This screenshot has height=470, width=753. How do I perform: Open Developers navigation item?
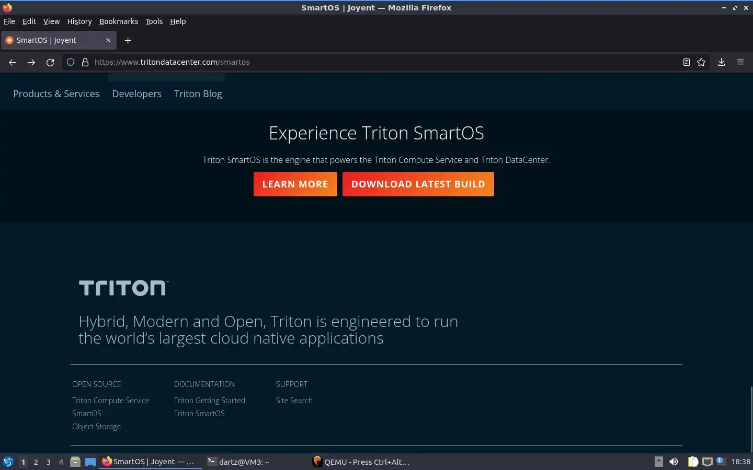136,94
